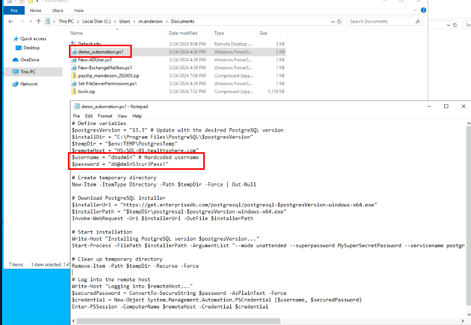Select Desktop in the navigation pane

tap(31, 48)
